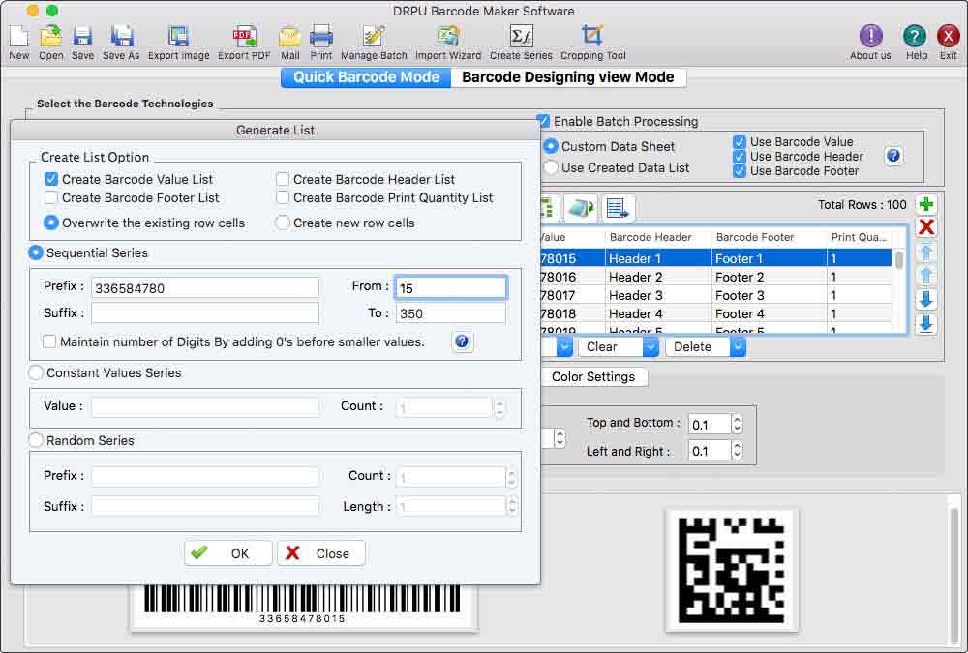Select the Random Series radio button
This screenshot has width=968, height=653.
35,440
